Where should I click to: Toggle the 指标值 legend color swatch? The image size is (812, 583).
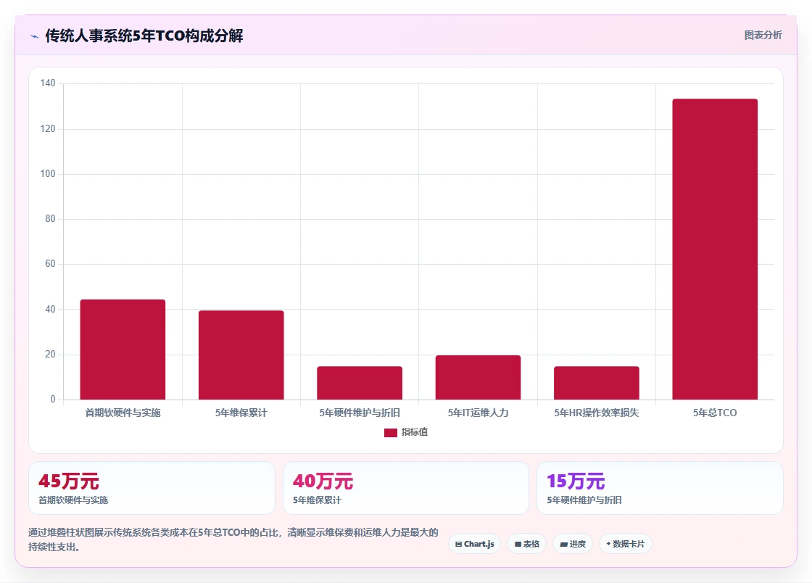pyautogui.click(x=391, y=432)
